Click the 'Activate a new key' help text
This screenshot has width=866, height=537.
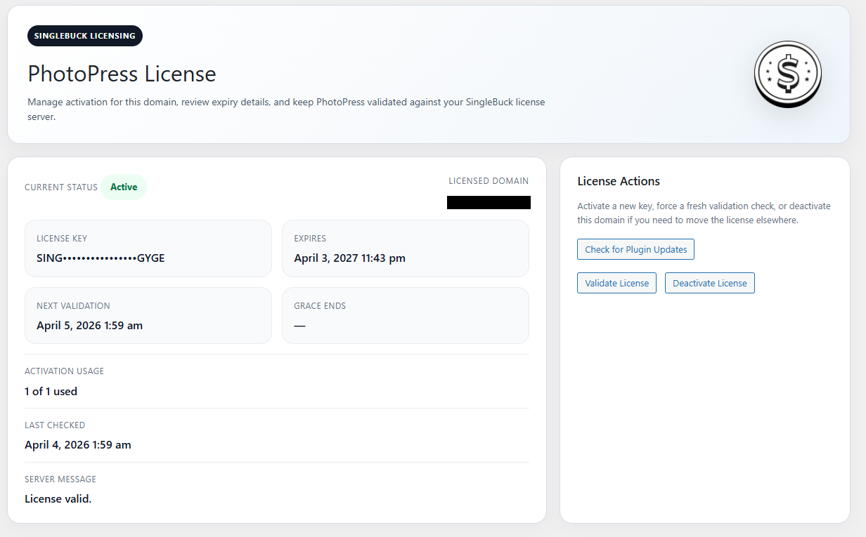coord(704,213)
